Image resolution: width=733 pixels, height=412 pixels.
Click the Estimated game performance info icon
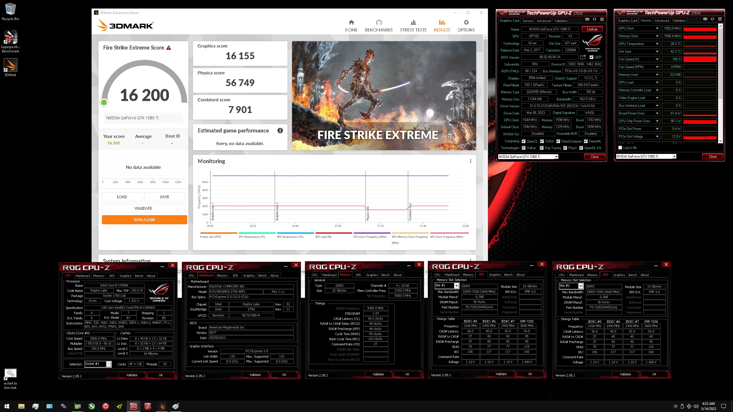(x=280, y=130)
